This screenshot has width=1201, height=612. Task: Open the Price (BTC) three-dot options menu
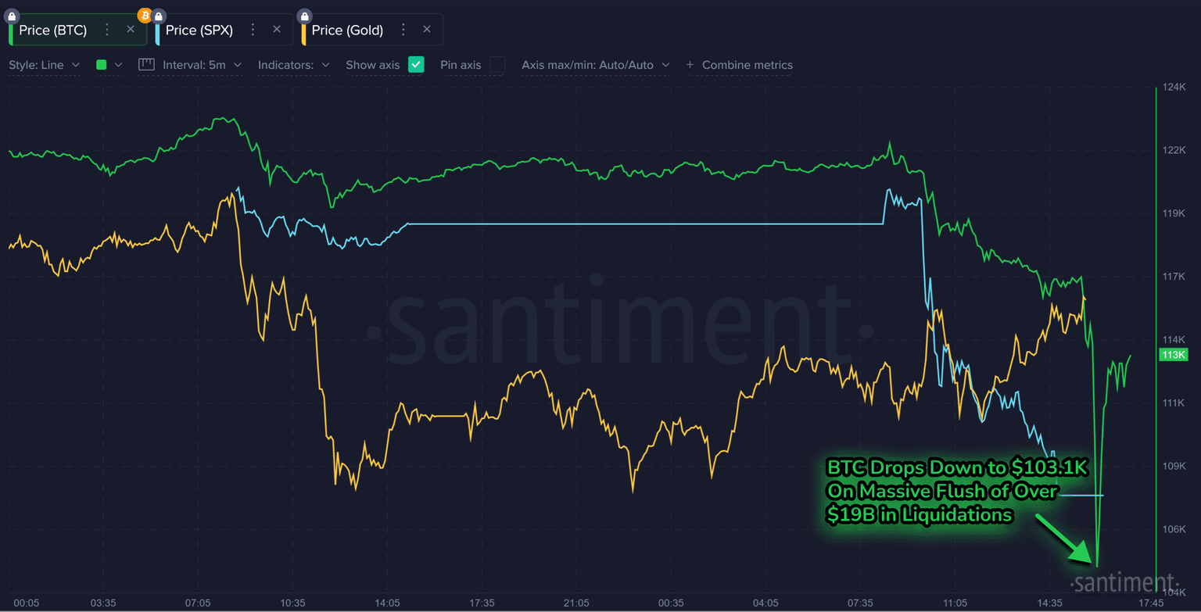click(107, 30)
